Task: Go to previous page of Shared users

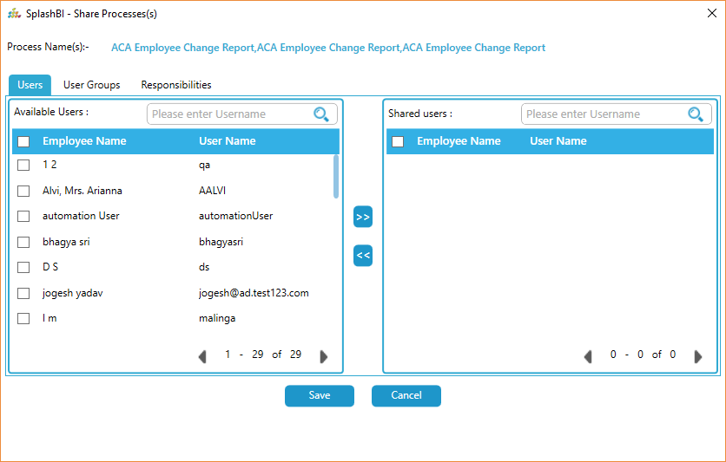Action: [588, 356]
